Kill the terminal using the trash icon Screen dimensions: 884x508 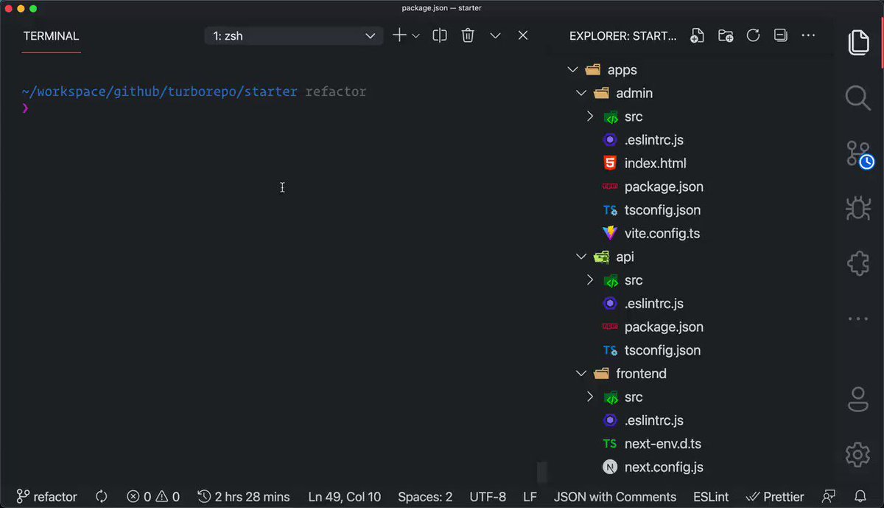coord(468,35)
